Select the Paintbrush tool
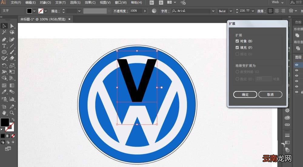The width and height of the screenshot is (303, 167). tap(12, 52)
